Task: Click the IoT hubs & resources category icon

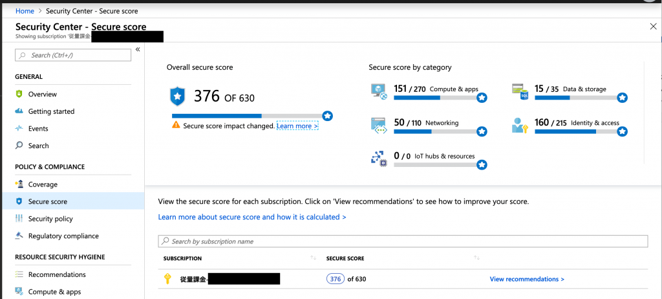Action: click(x=379, y=159)
